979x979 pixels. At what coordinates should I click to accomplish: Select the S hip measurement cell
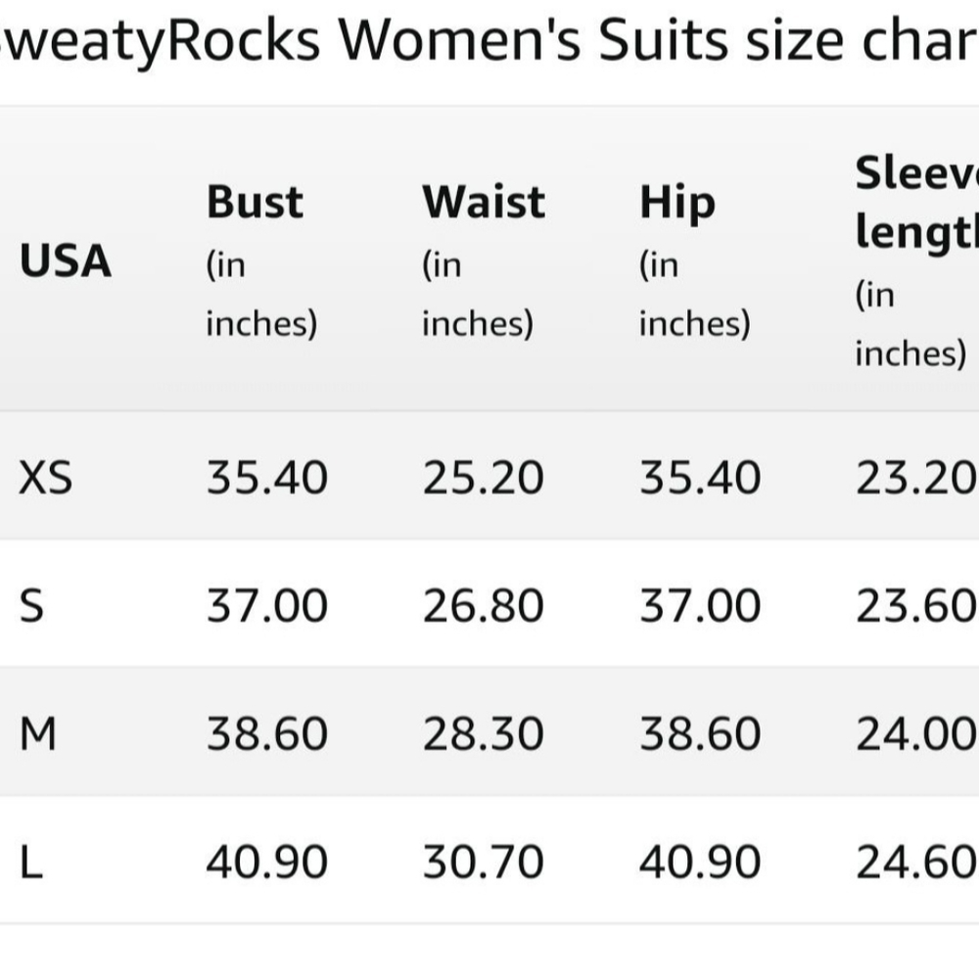point(700,606)
